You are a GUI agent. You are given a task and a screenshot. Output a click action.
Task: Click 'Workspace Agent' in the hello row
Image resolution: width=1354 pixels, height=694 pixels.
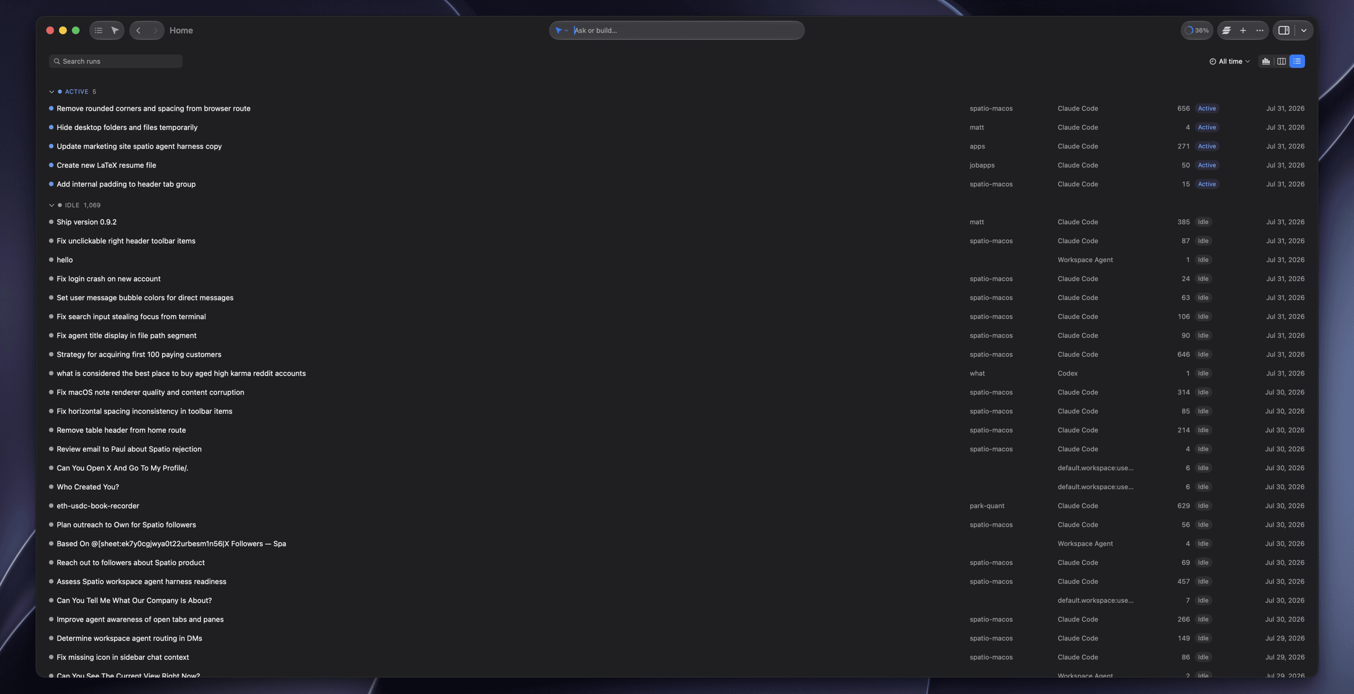1085,260
